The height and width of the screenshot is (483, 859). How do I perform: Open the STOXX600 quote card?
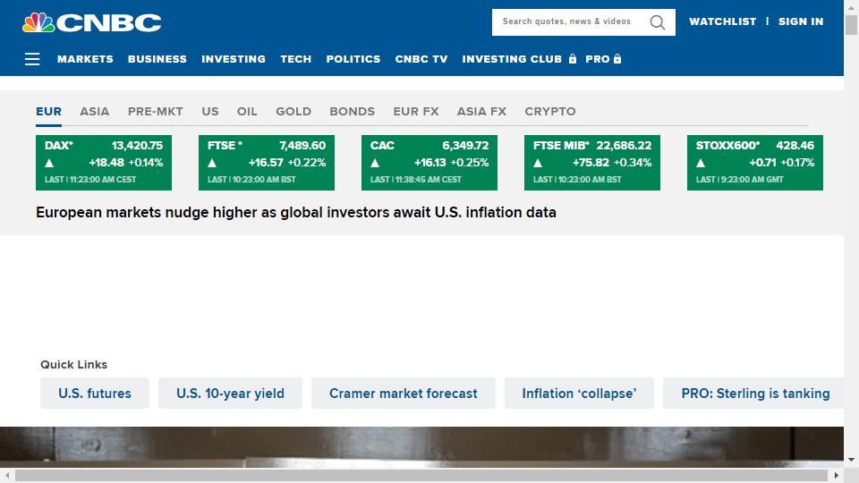click(755, 163)
